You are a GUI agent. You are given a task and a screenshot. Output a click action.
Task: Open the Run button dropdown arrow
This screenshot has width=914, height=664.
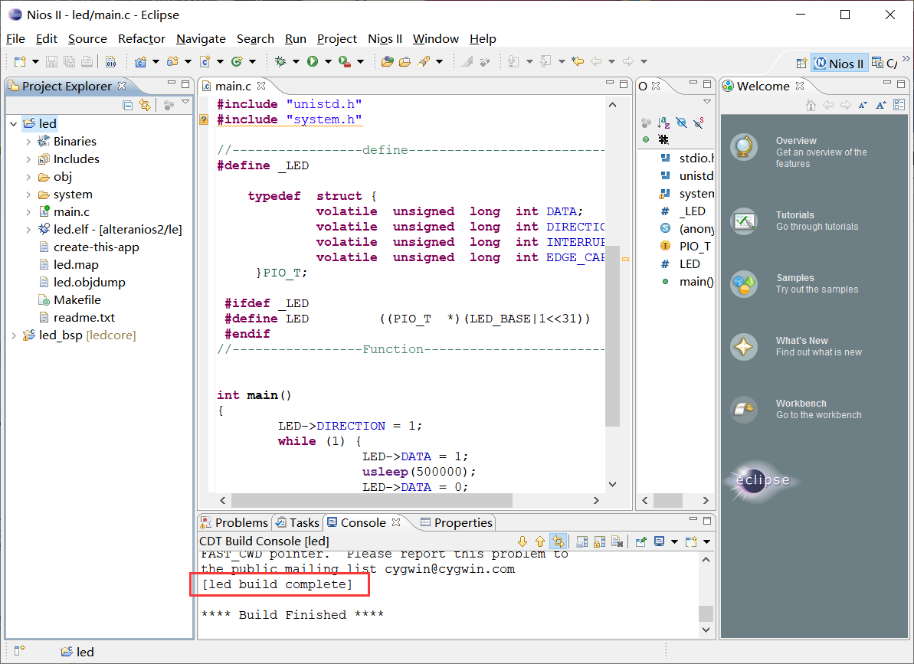[328, 62]
